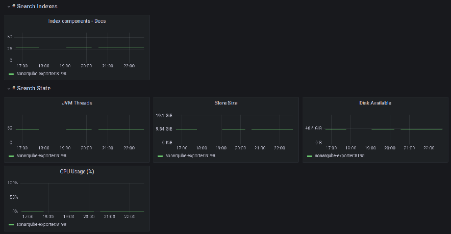Image resolution: width=451 pixels, height=234 pixels.
Task: Click legend color swatch in Index components panel
Action: 11,74
